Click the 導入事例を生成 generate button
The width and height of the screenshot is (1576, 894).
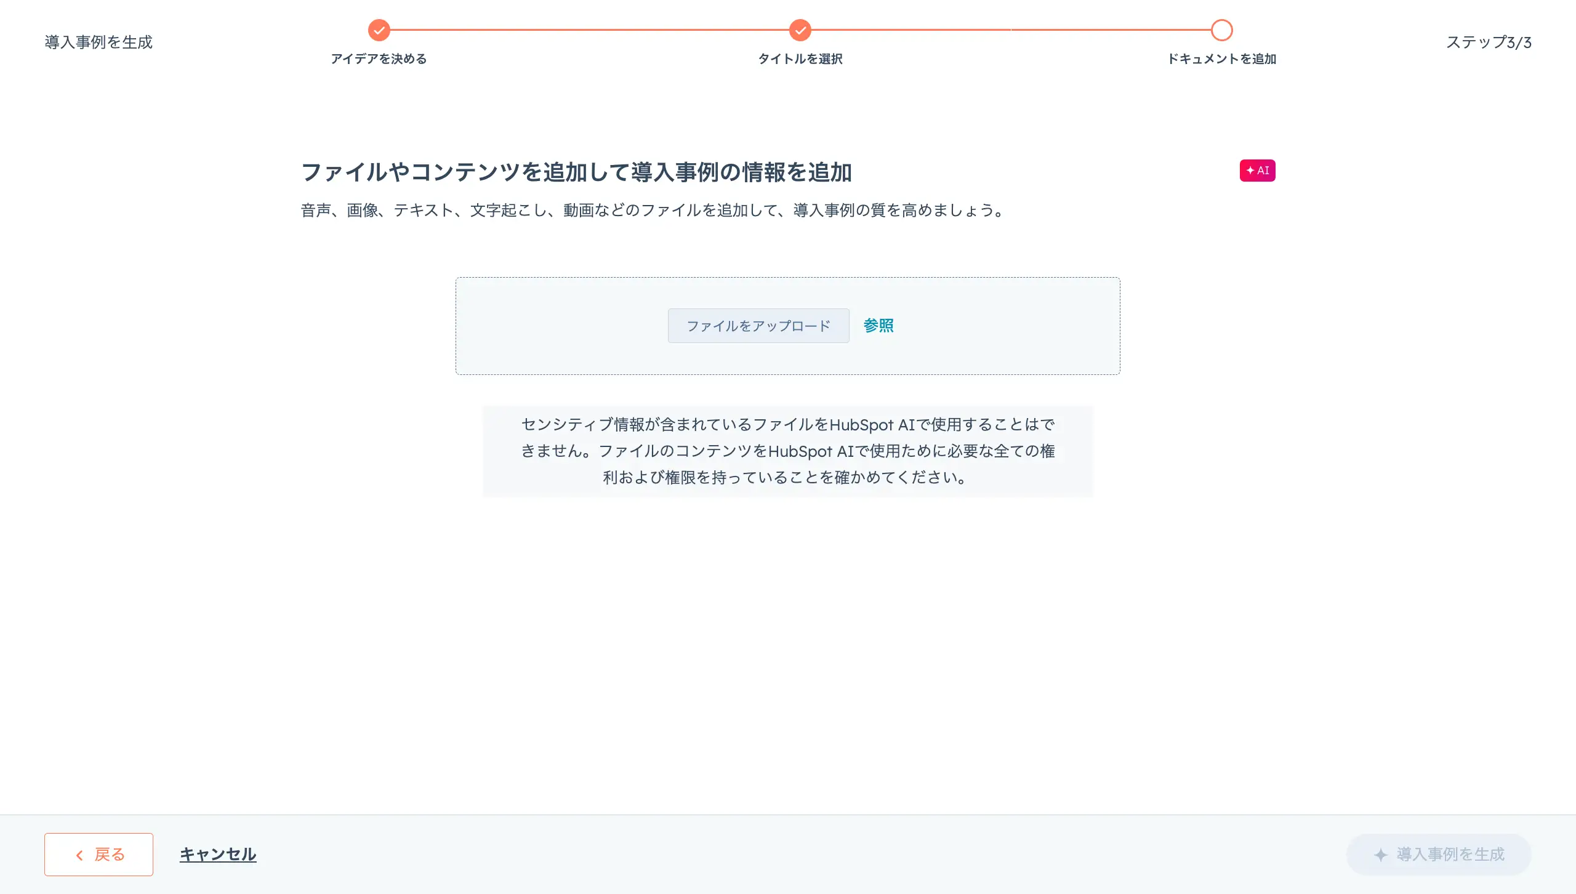1439,854
